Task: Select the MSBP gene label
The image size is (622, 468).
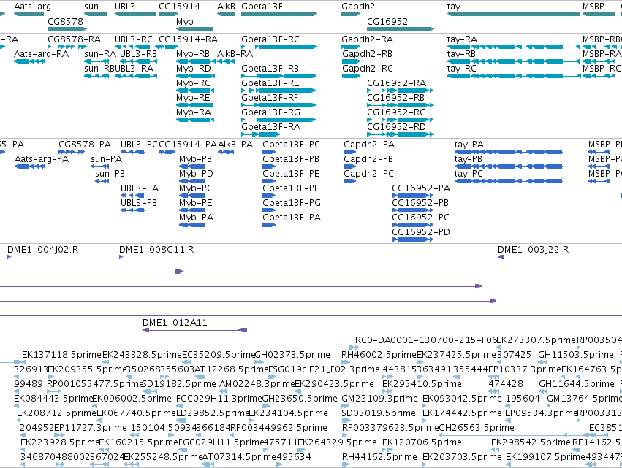Action: point(593,7)
